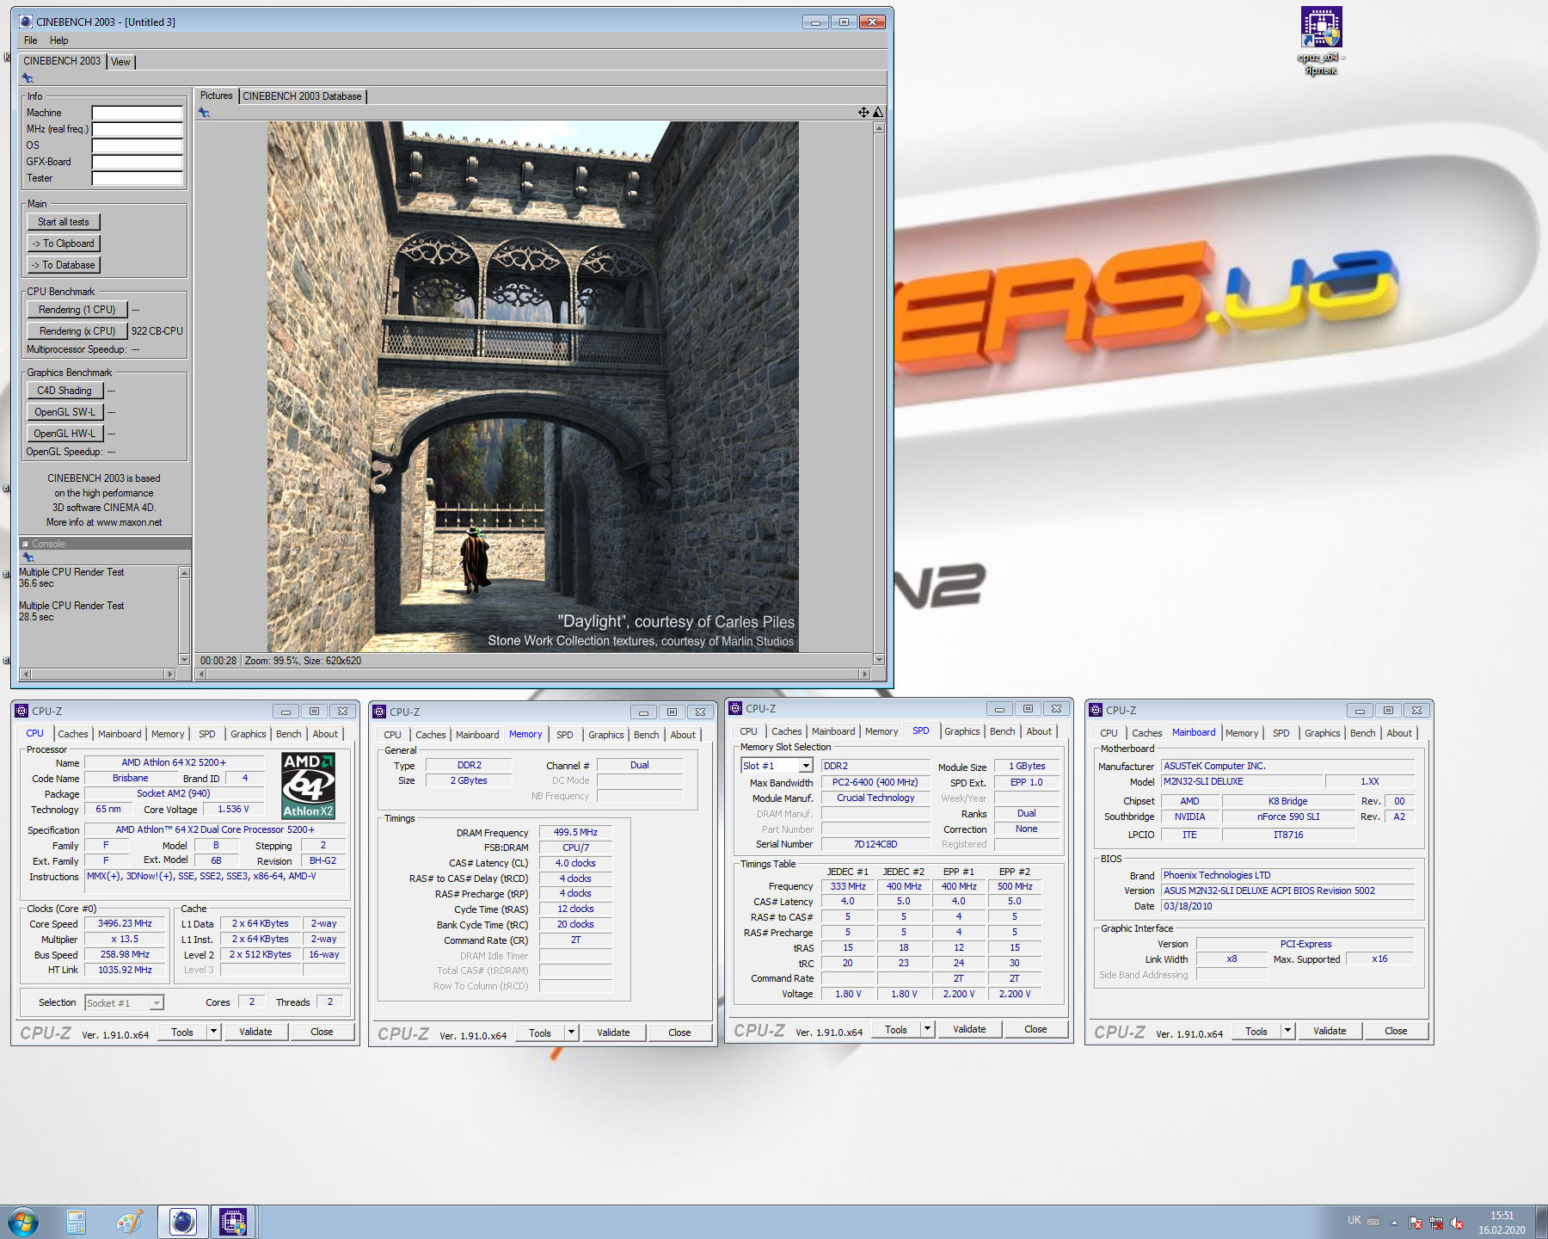Open Calculator from the taskbar
Screen dimensions: 1548x1239
76,1222
